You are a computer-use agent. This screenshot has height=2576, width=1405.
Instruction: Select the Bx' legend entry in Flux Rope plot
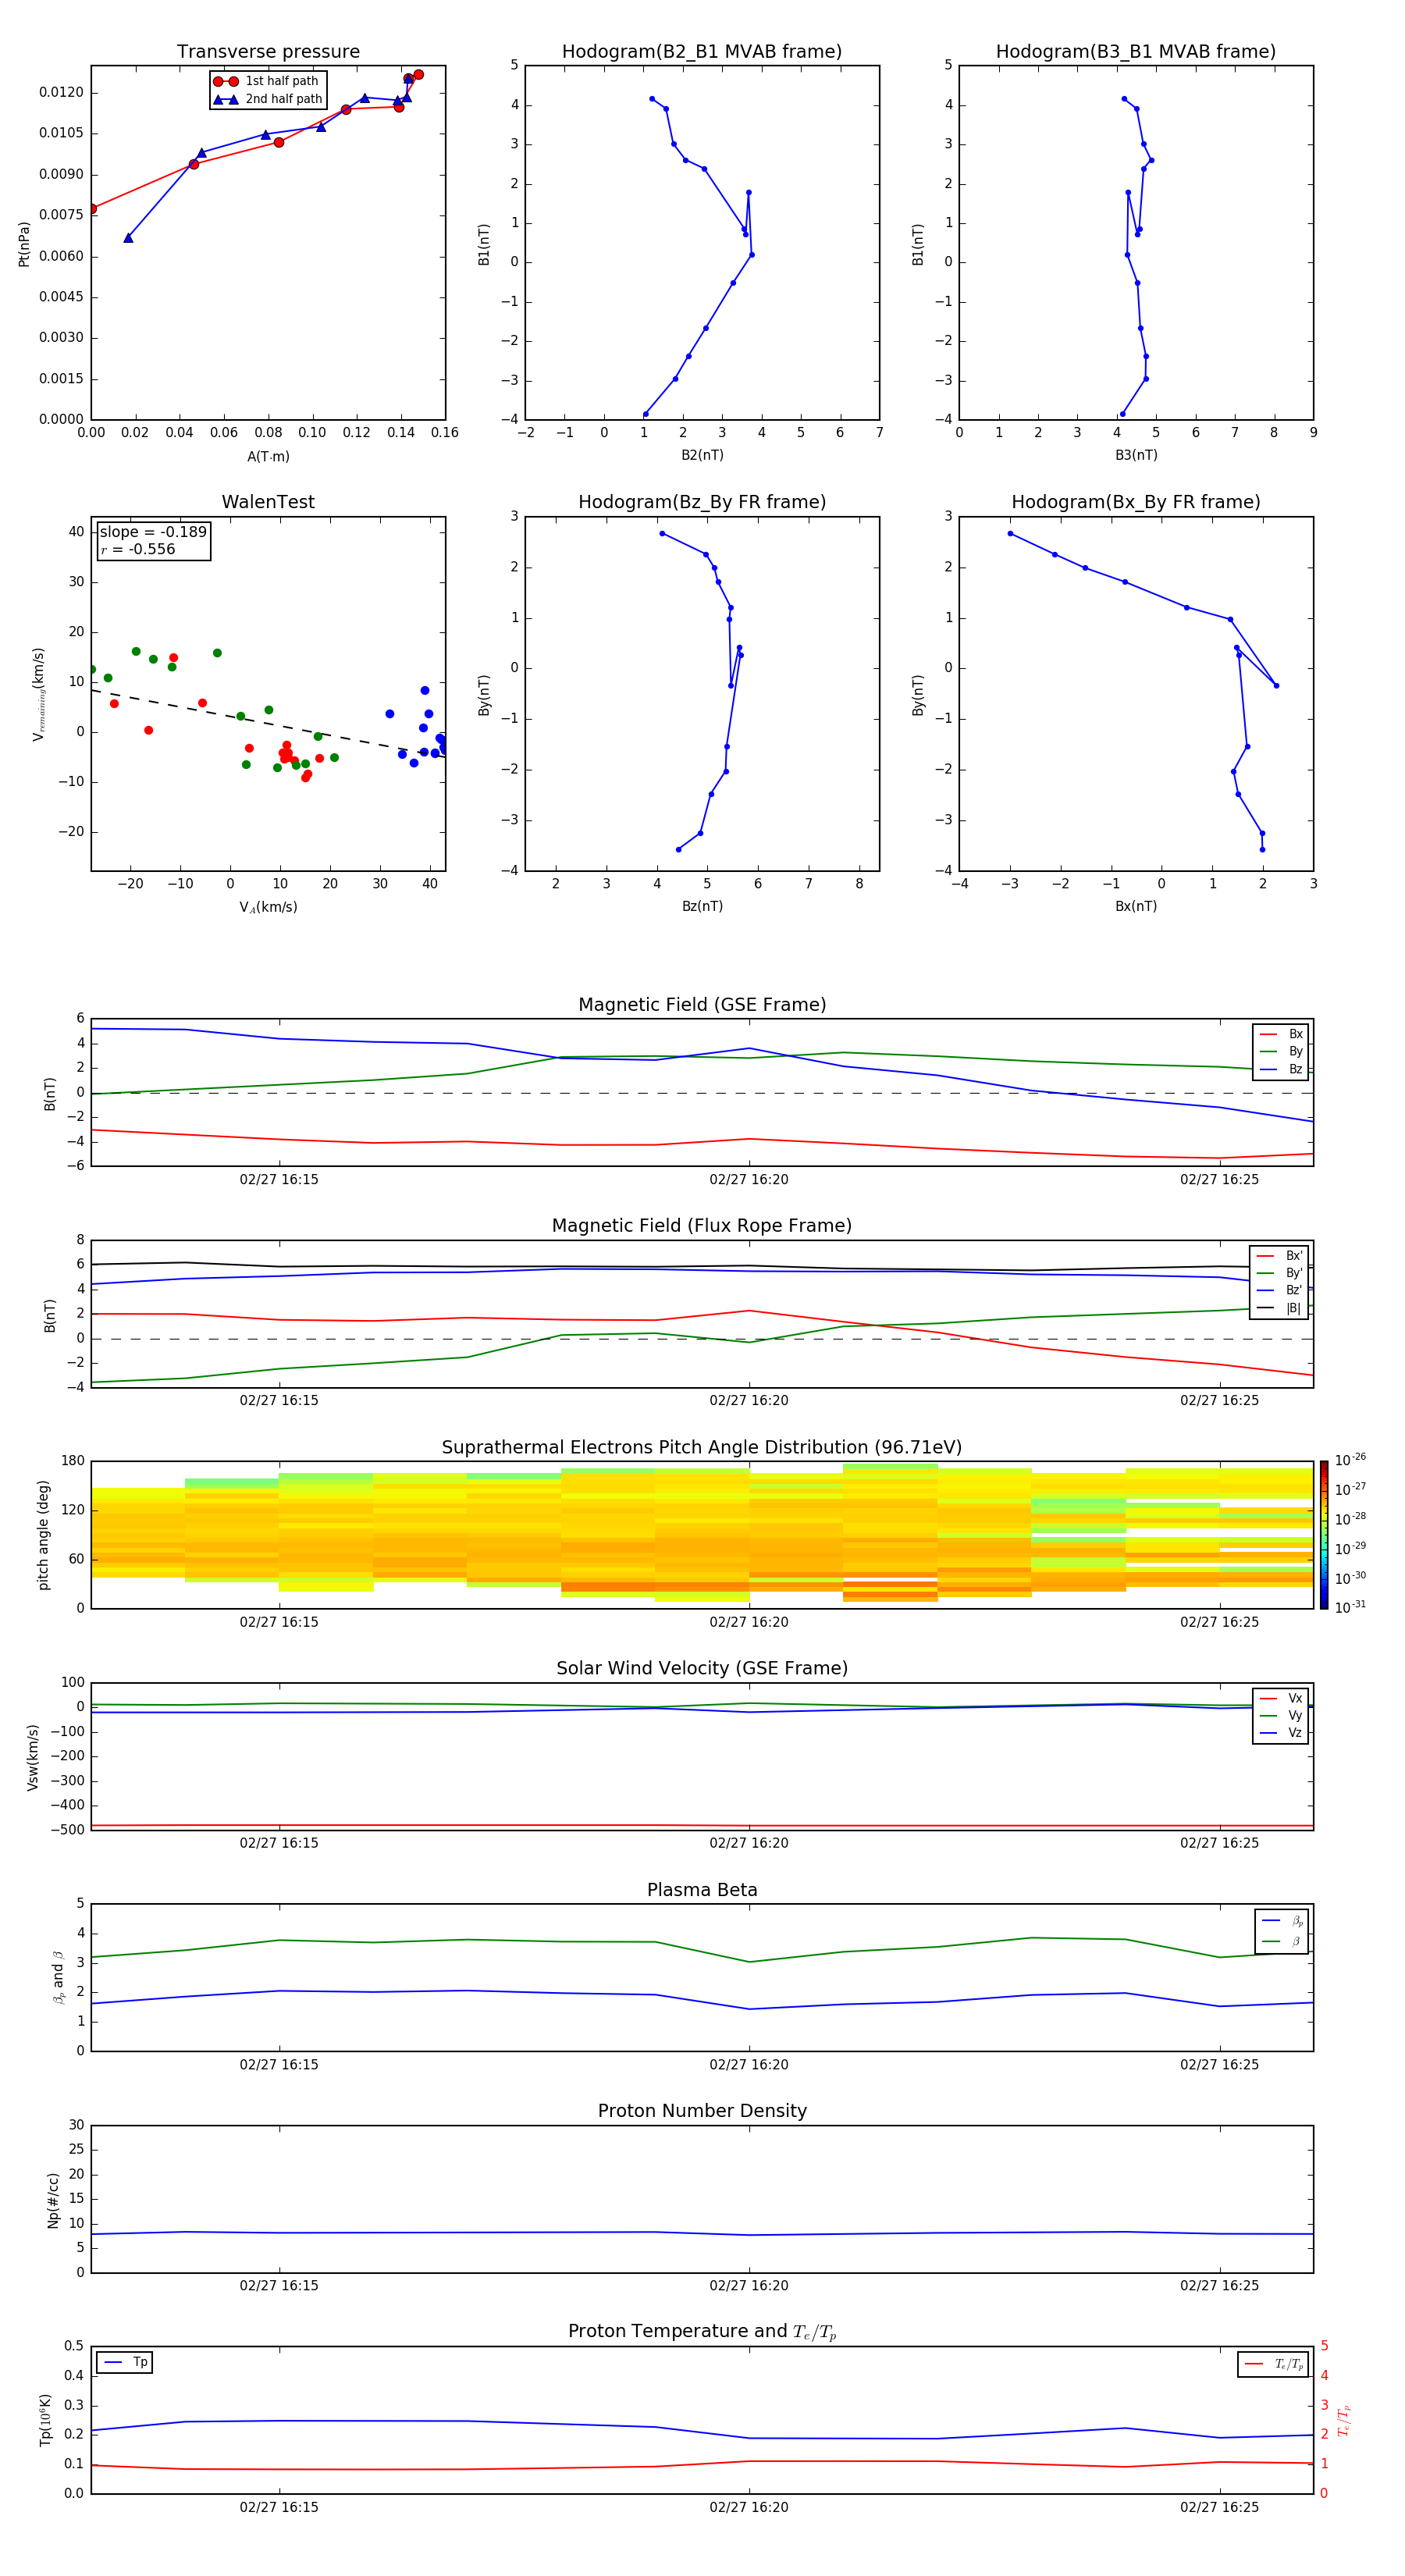click(1279, 1256)
